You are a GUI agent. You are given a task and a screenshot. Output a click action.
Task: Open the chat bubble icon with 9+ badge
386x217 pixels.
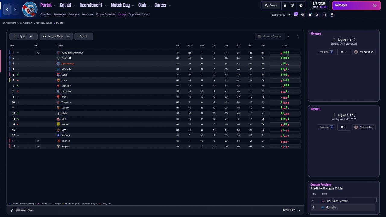point(296,14)
